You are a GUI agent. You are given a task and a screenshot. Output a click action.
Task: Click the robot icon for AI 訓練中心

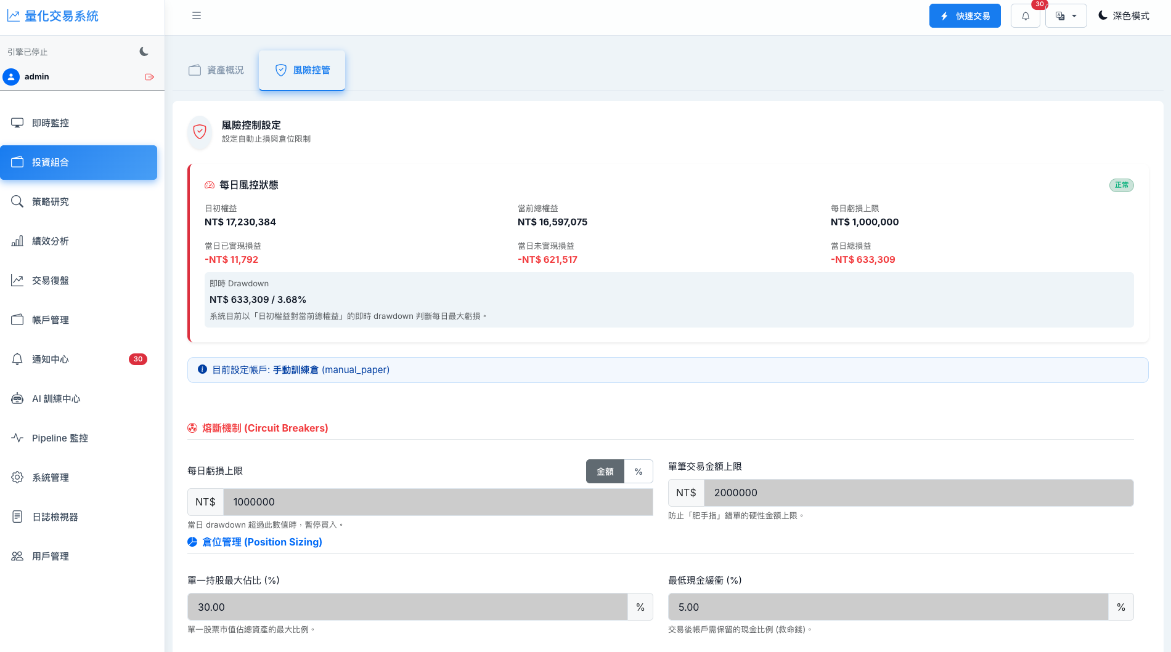point(17,398)
